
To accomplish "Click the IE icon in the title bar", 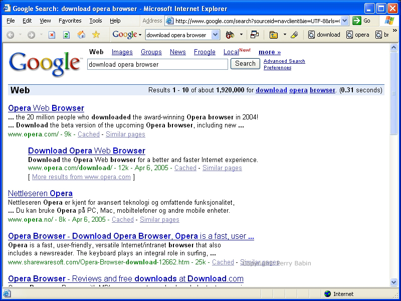I will tap(7, 9).
